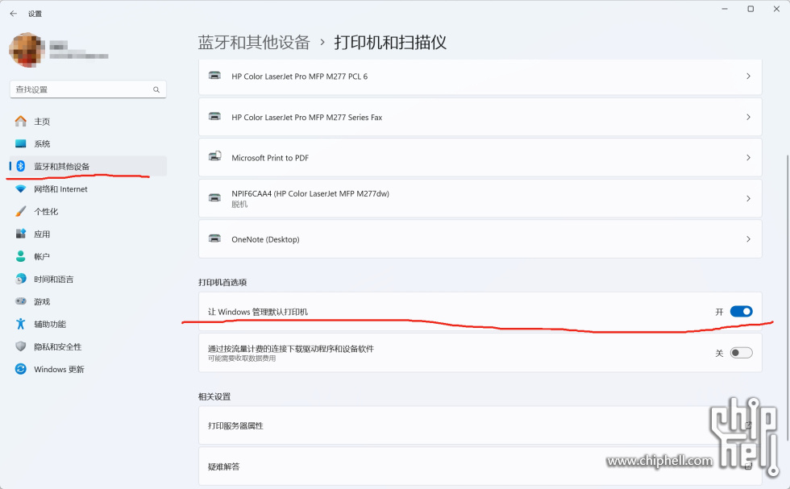Click the Time and language globe icon
The height and width of the screenshot is (489, 790).
(21, 279)
